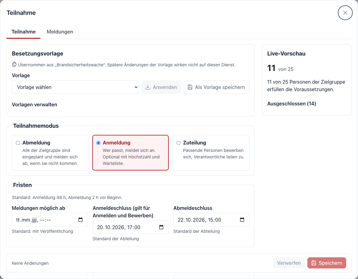Select the Anmeldung radio option

point(98,143)
